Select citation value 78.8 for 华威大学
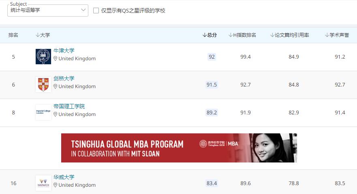The width and height of the screenshot is (357, 194). click(x=294, y=183)
